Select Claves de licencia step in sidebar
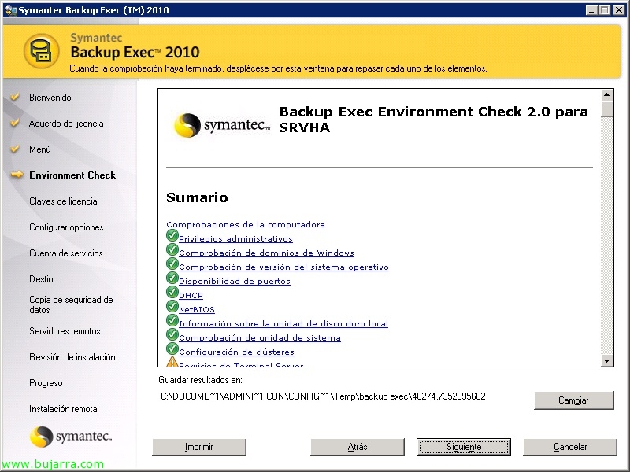The height and width of the screenshot is (472, 630). tap(63, 201)
